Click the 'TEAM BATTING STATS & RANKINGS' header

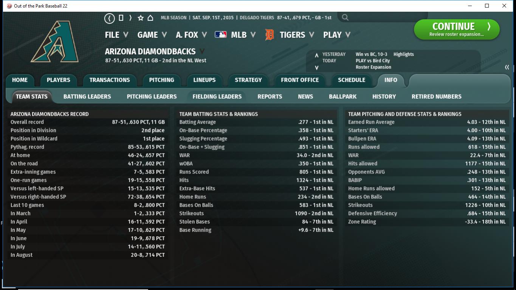[218, 114]
